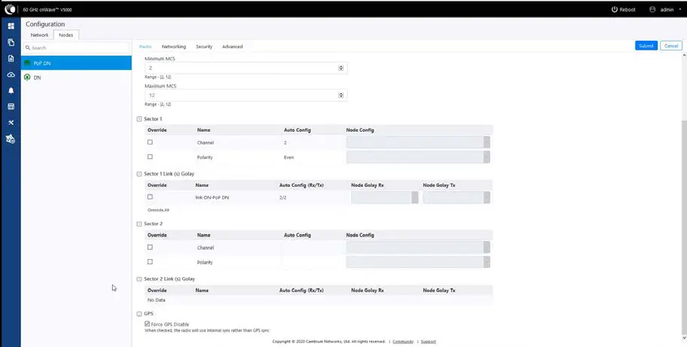Enable override for Sector 1 Polarity
687x347 pixels.
[150, 157]
